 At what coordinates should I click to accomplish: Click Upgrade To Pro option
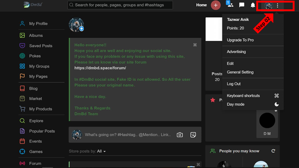coord(240,40)
